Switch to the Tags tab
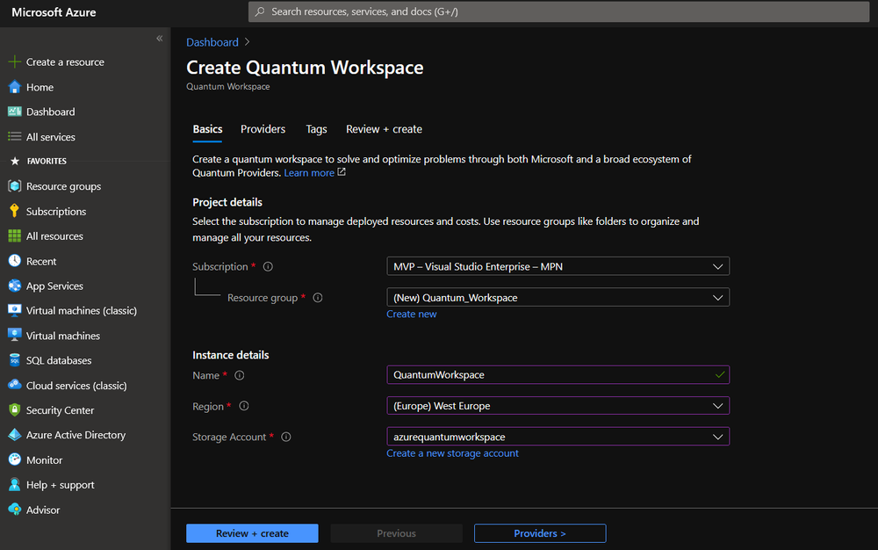The height and width of the screenshot is (550, 878). [316, 129]
